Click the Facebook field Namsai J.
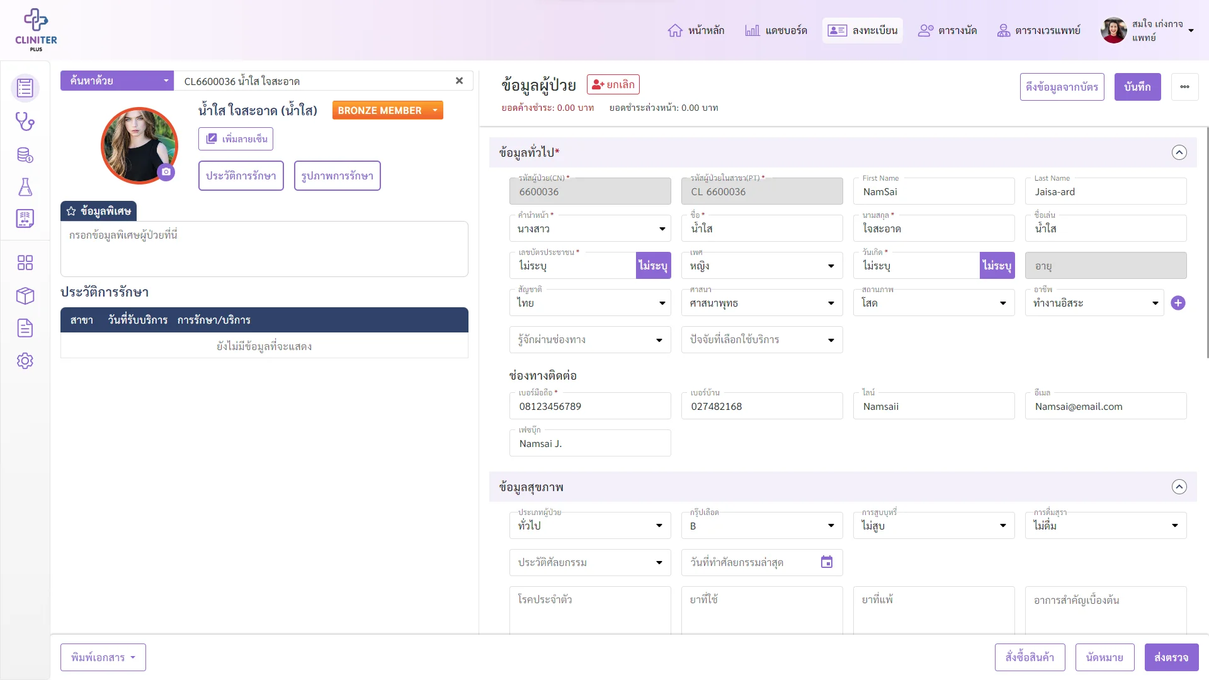 [x=590, y=443]
